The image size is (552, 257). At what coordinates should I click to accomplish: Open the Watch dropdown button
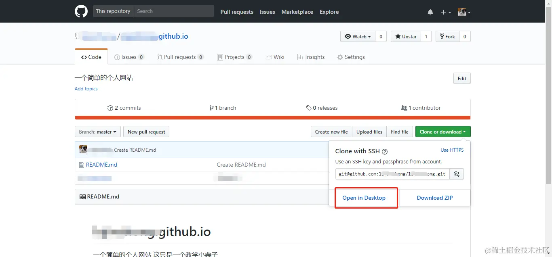(358, 36)
